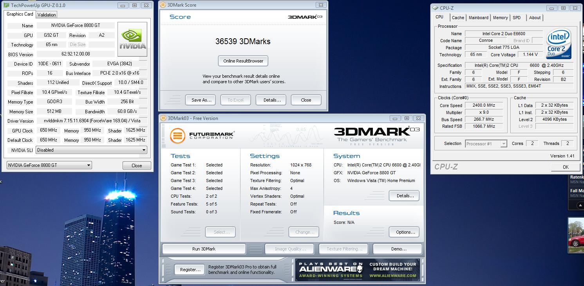Click the Run 3DMark button
The height and width of the screenshot is (286, 584).
[204, 249]
